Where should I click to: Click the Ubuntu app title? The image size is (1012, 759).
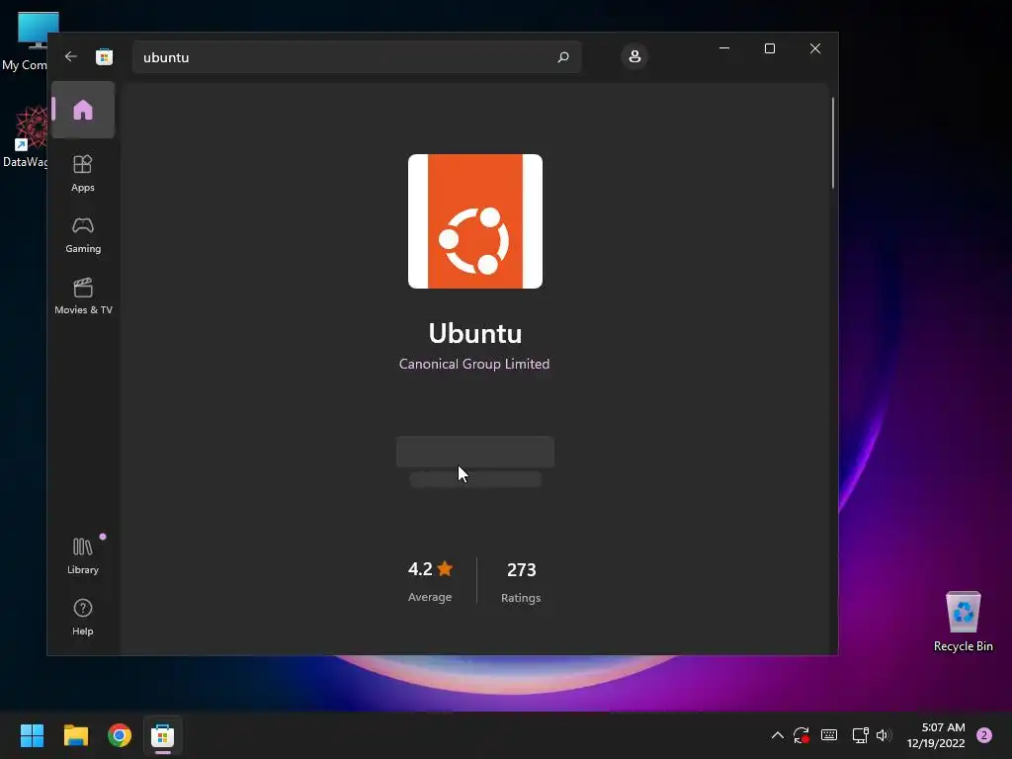475,334
